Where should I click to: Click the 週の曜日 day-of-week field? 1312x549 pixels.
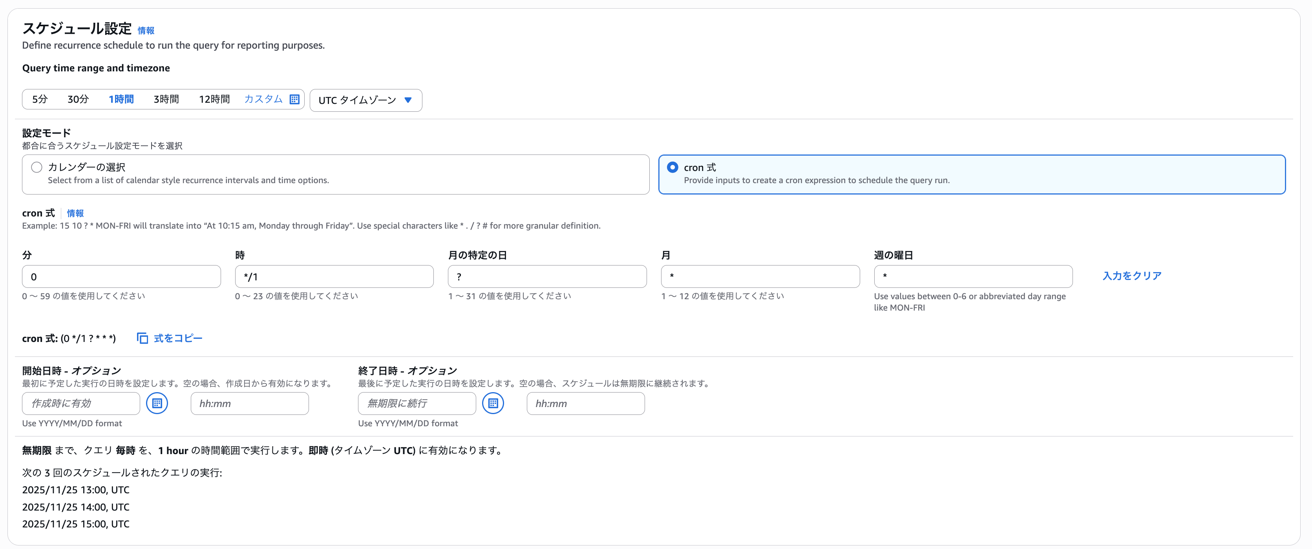pos(973,276)
